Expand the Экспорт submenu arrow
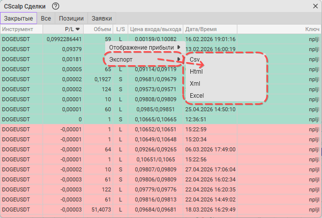This screenshot has height=218, width=322. 179,59
